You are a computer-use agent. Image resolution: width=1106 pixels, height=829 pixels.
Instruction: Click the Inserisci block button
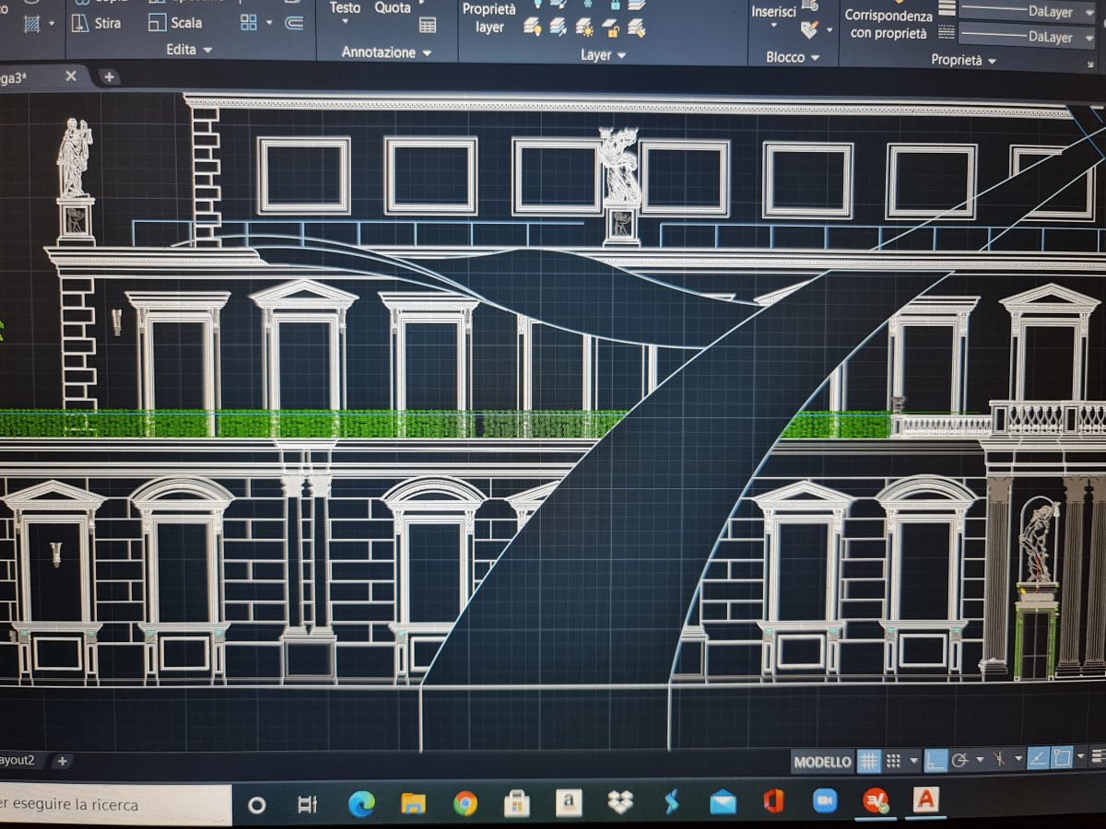[x=774, y=12]
